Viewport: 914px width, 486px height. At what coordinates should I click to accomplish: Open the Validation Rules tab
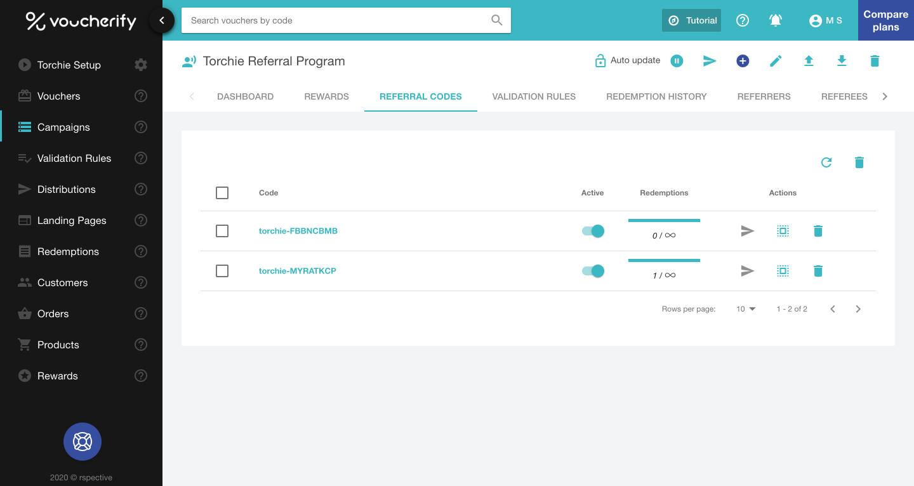click(x=534, y=96)
